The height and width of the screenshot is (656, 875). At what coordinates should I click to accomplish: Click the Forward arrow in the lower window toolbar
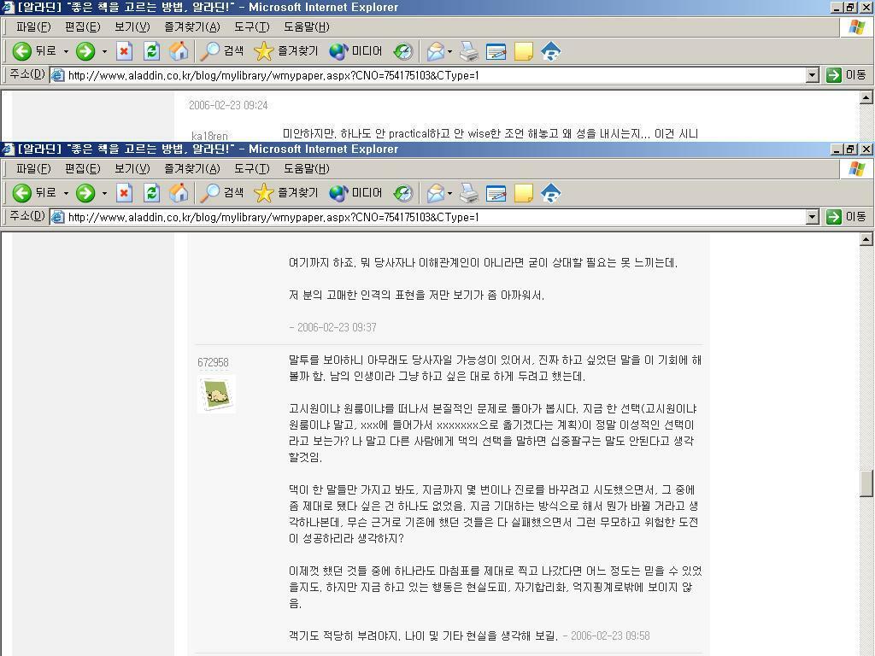85,193
